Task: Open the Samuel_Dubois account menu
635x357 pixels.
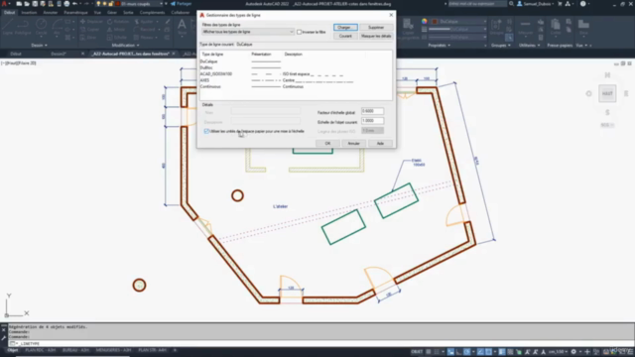Action: [x=536, y=4]
